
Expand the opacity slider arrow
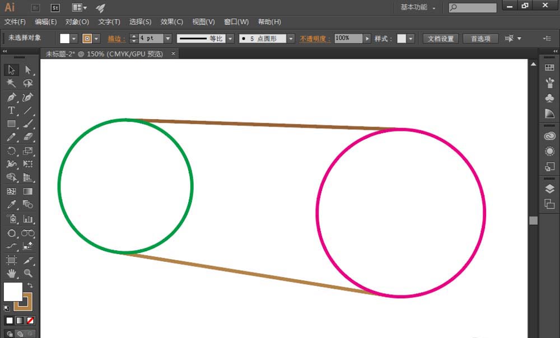point(367,39)
